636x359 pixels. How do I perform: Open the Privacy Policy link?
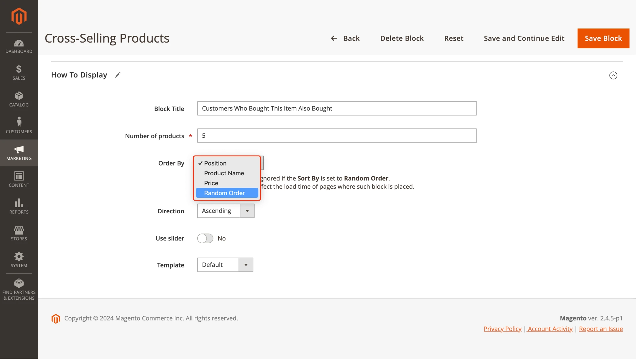tap(502, 328)
